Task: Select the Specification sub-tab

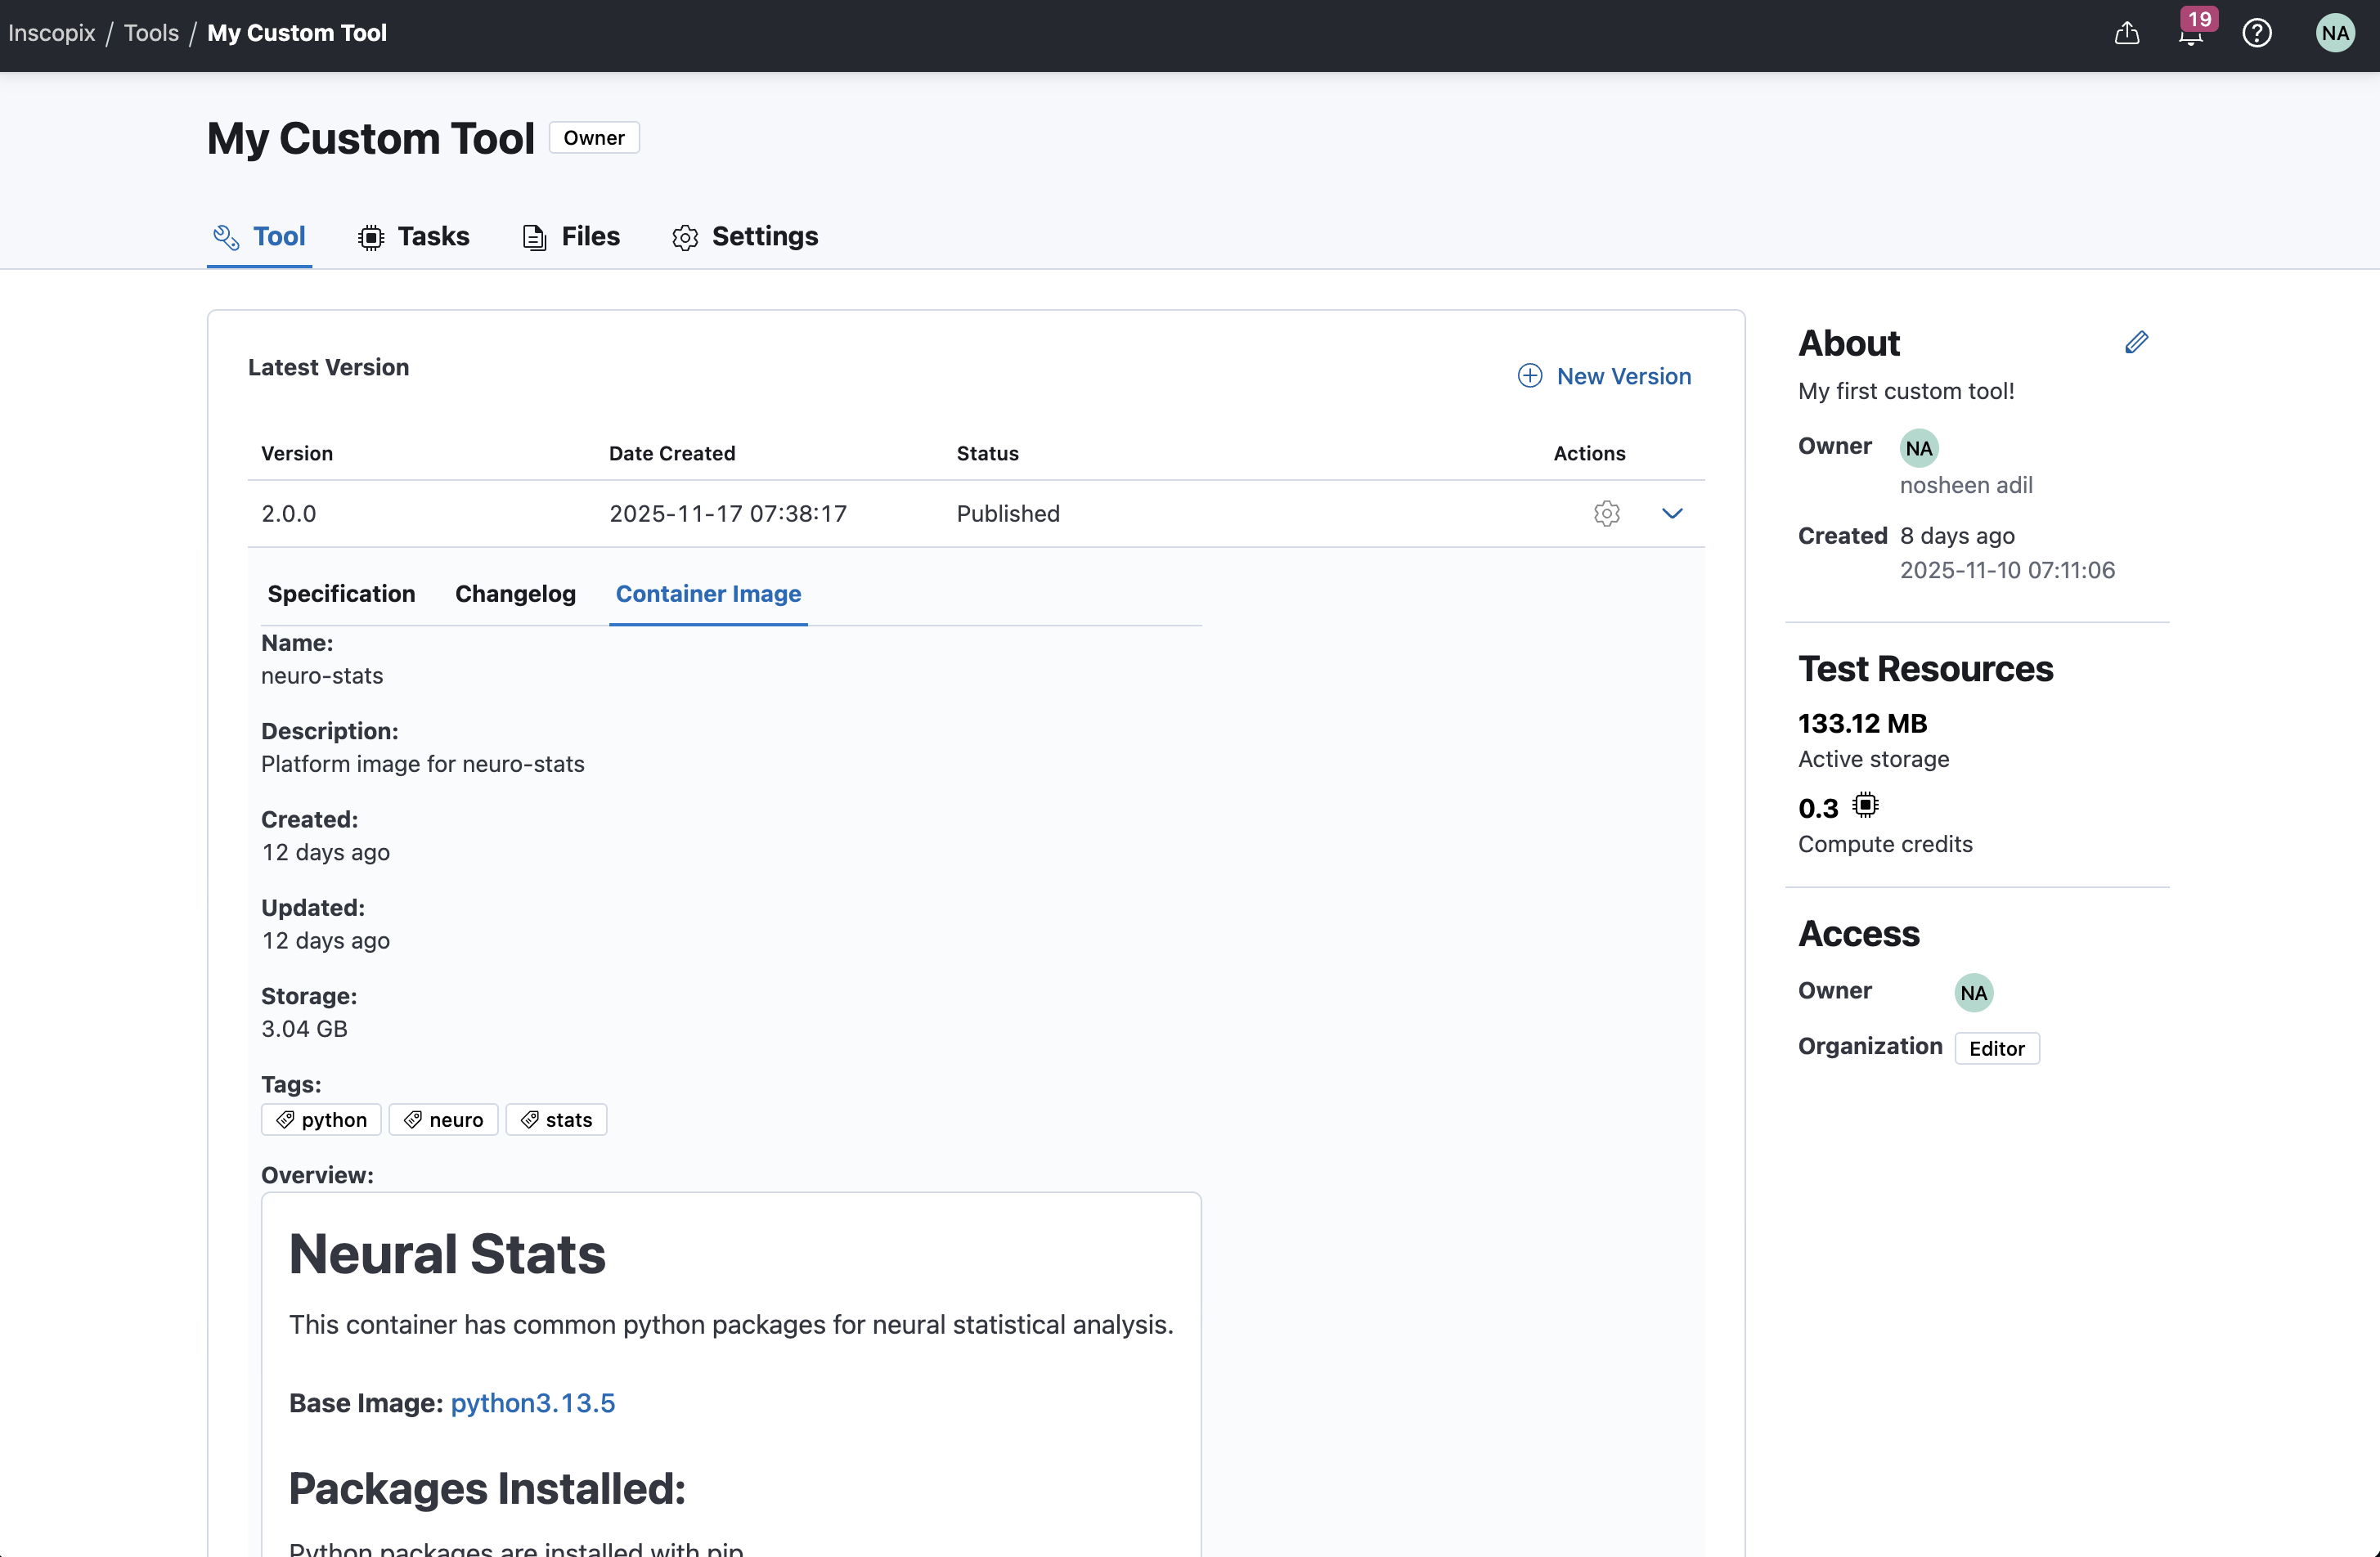Action: tap(341, 594)
